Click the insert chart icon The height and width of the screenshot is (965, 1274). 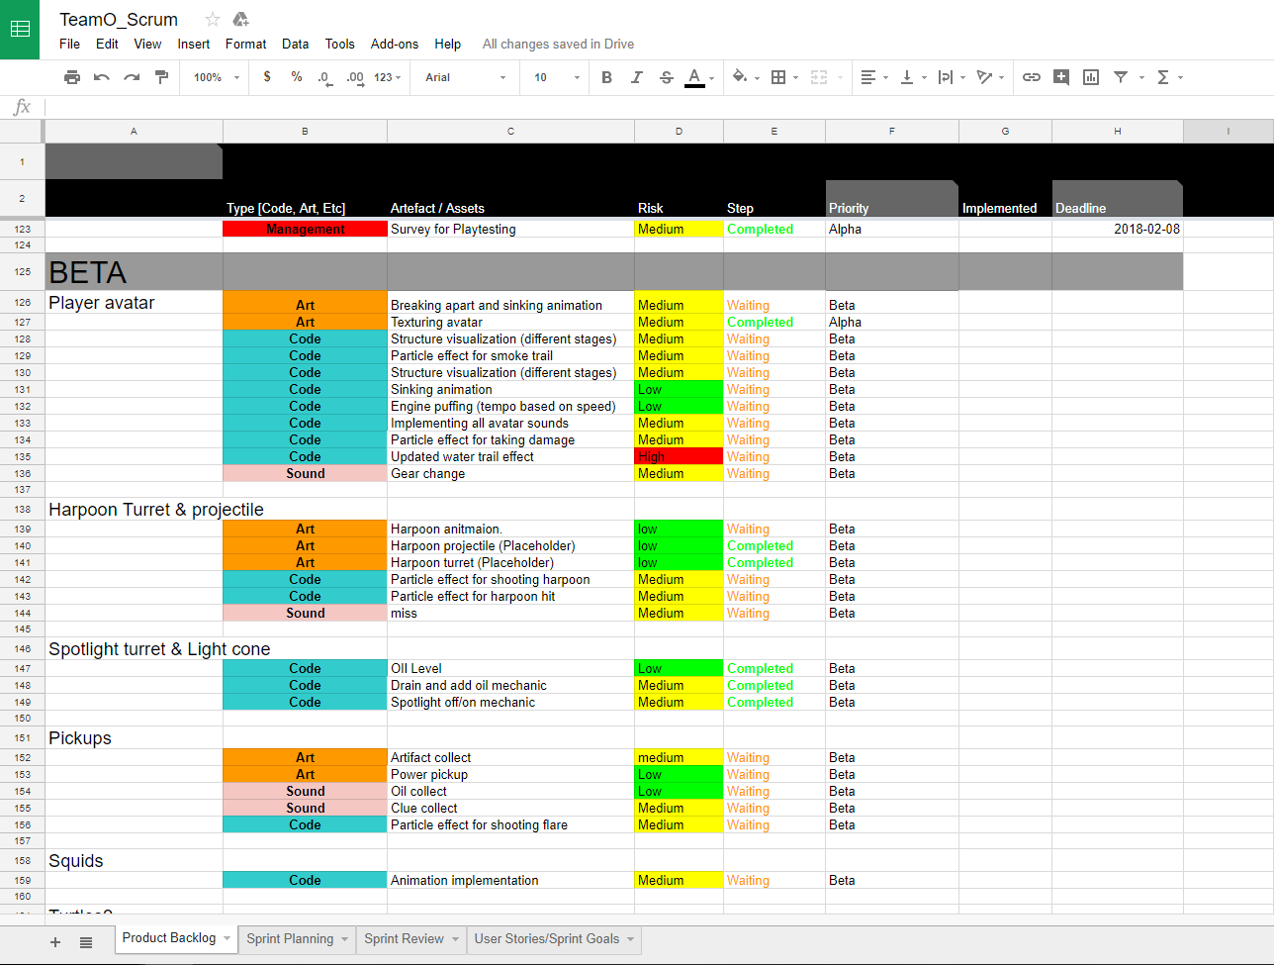point(1091,77)
